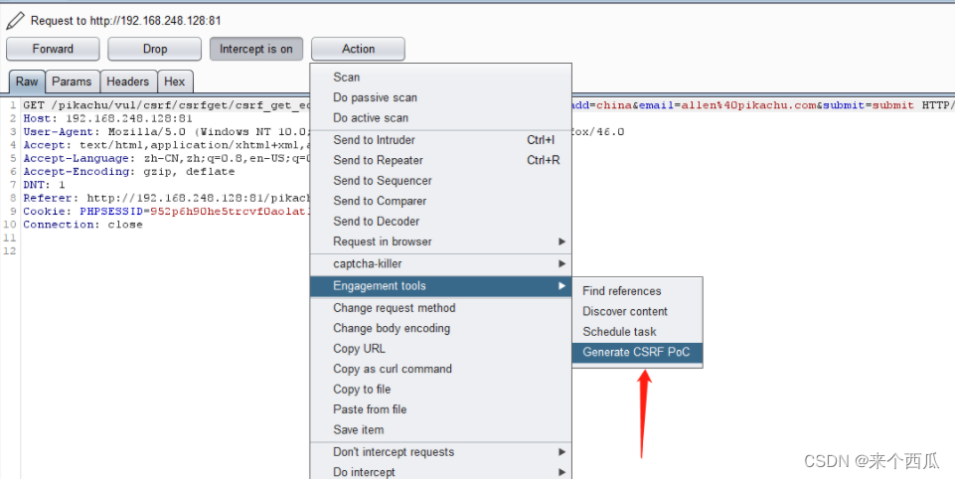Click the Forward button

[x=53, y=49]
